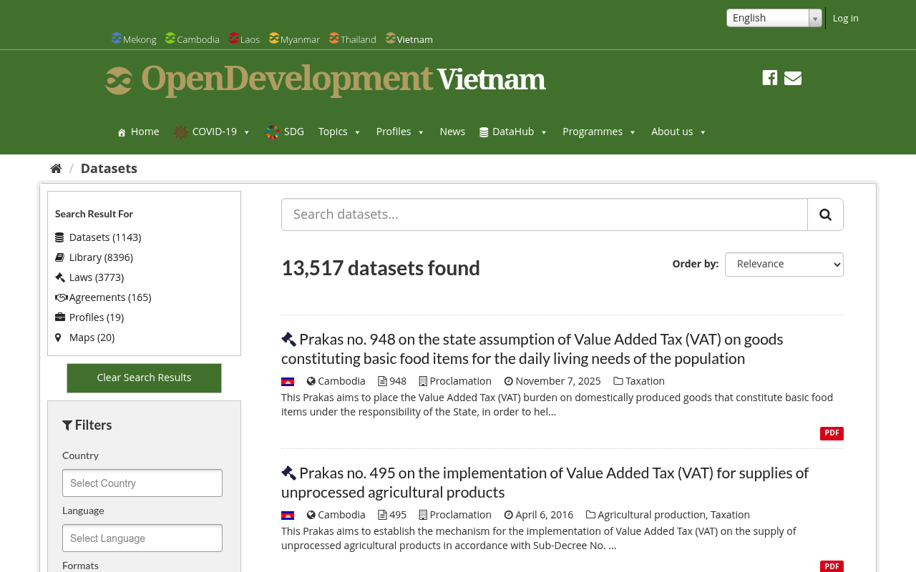
Task: Open the Prakas no. 495 dataset title
Action: [545, 483]
